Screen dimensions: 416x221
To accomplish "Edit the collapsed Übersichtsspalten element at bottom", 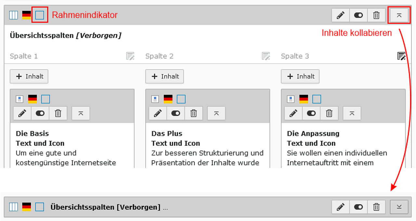I will pyautogui.click(x=340, y=207).
